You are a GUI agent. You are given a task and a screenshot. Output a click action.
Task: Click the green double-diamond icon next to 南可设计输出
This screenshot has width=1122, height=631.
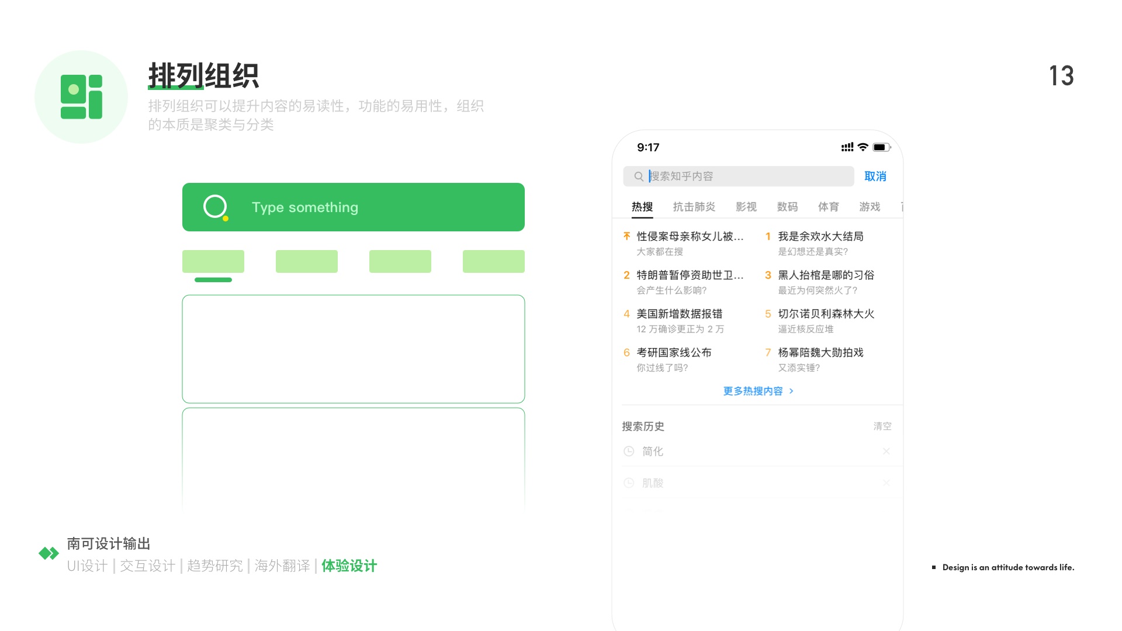(x=49, y=552)
